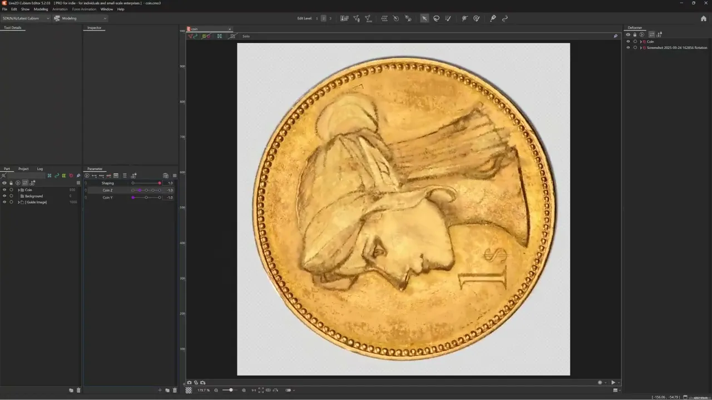Select the deform path tool
This screenshot has height=400, width=712.
[x=464, y=18]
